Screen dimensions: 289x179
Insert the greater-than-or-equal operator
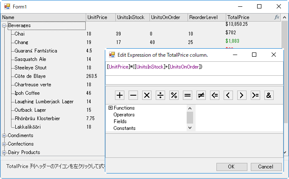click(x=255, y=95)
